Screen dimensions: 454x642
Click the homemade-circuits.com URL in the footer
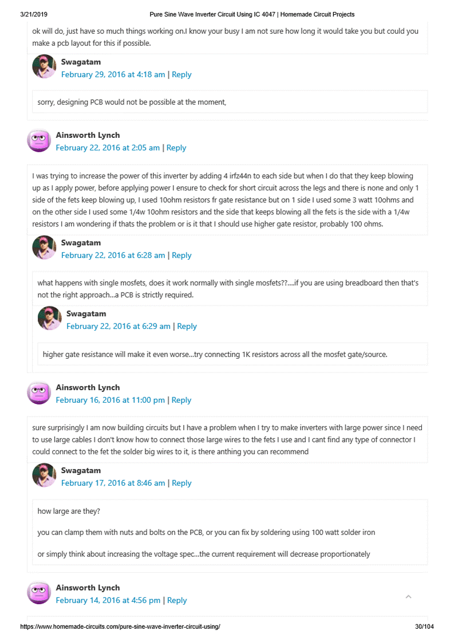(120, 627)
